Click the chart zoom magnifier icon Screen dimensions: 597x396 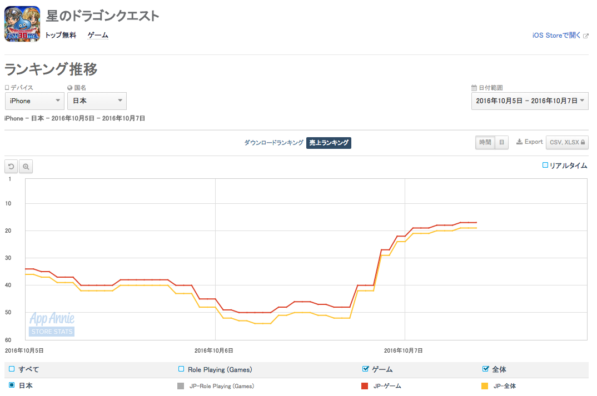tap(26, 167)
